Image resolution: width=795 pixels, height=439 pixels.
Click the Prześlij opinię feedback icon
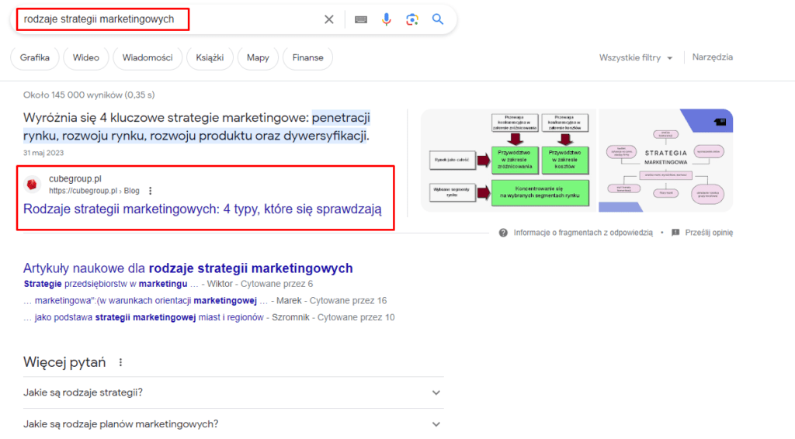coord(675,233)
